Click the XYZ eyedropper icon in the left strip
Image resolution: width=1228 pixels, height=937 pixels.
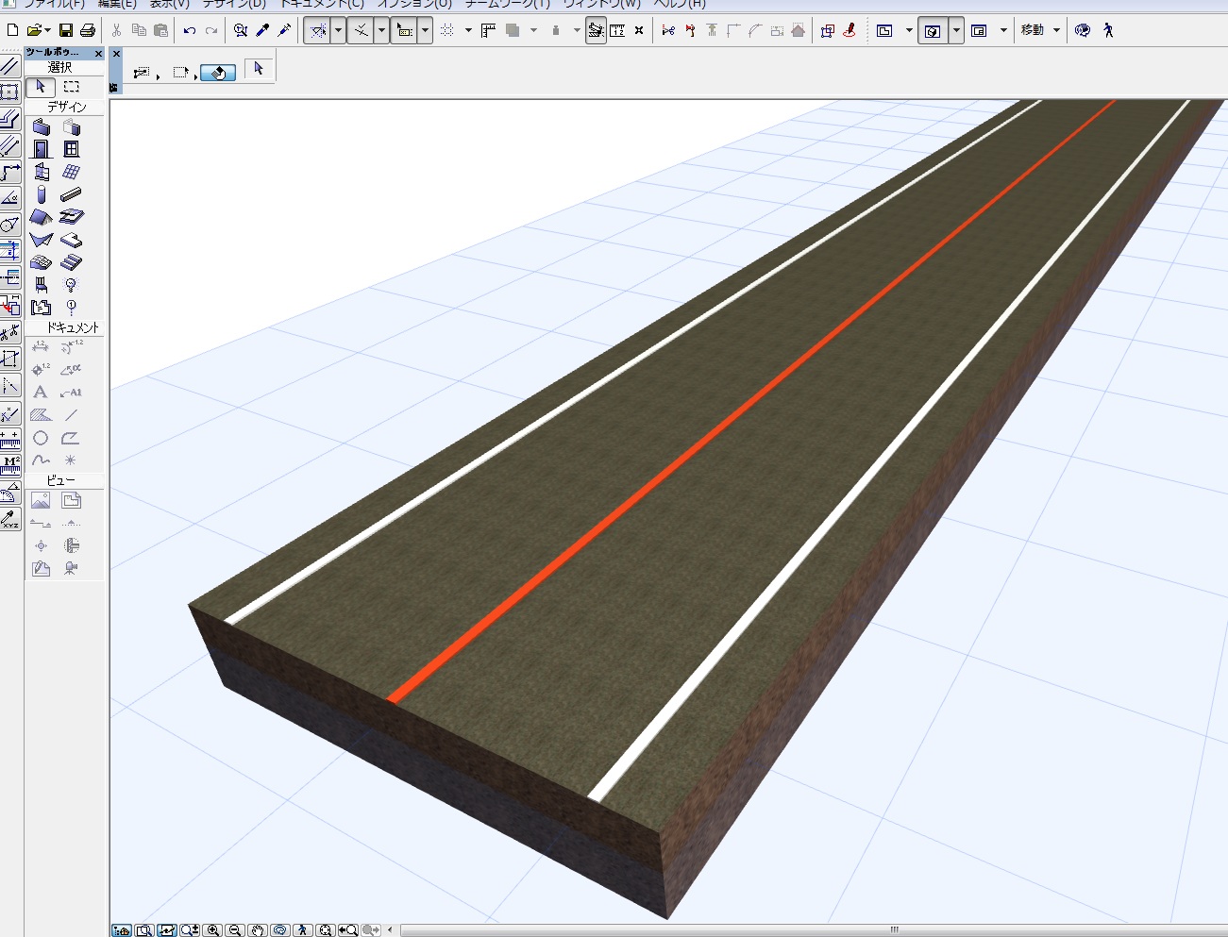tap(9, 519)
